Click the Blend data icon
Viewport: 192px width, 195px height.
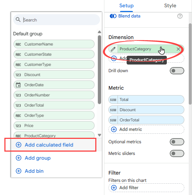(x=113, y=16)
